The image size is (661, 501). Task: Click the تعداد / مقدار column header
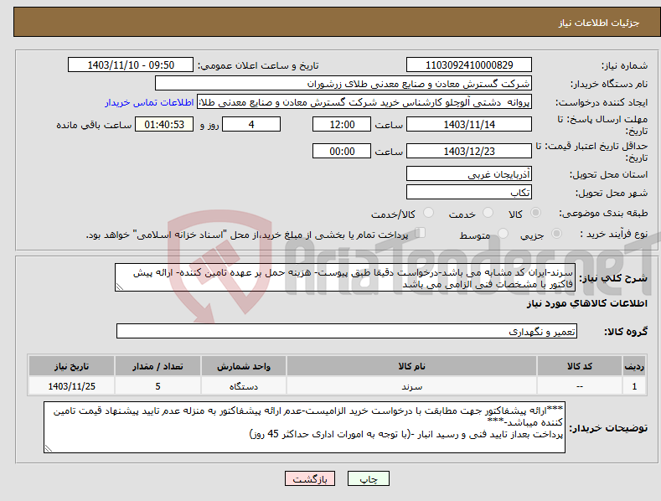(158, 366)
